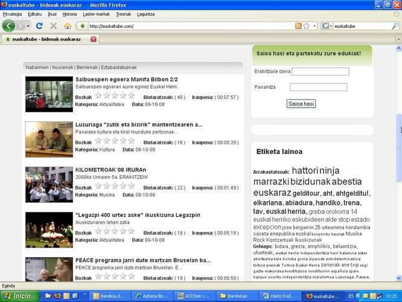
Task: Click the Eztabaidatuenak filter link
Action: click(119, 67)
